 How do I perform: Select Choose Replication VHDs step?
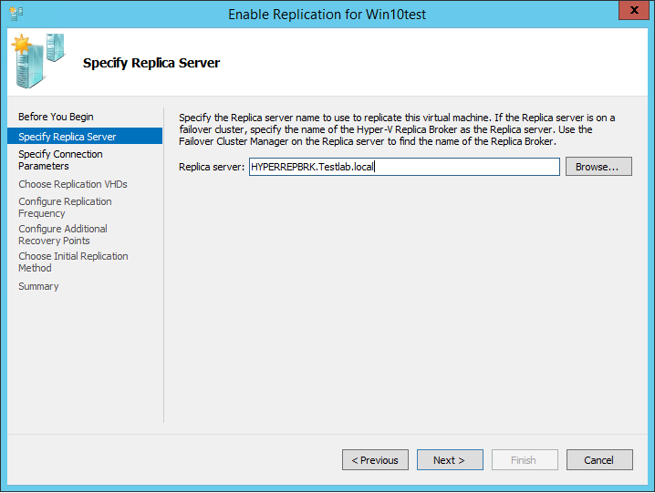[73, 184]
